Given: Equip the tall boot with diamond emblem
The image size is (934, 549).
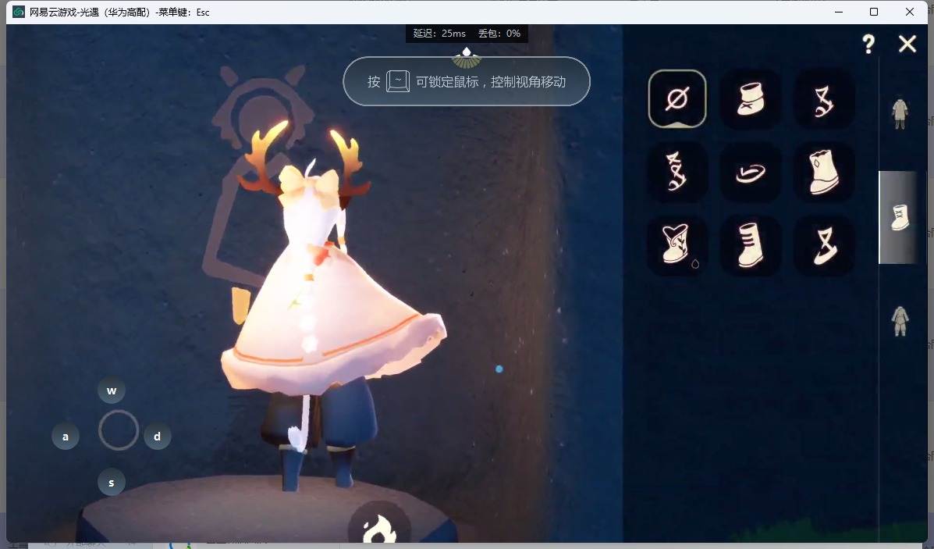Looking at the screenshot, I should point(823,173).
